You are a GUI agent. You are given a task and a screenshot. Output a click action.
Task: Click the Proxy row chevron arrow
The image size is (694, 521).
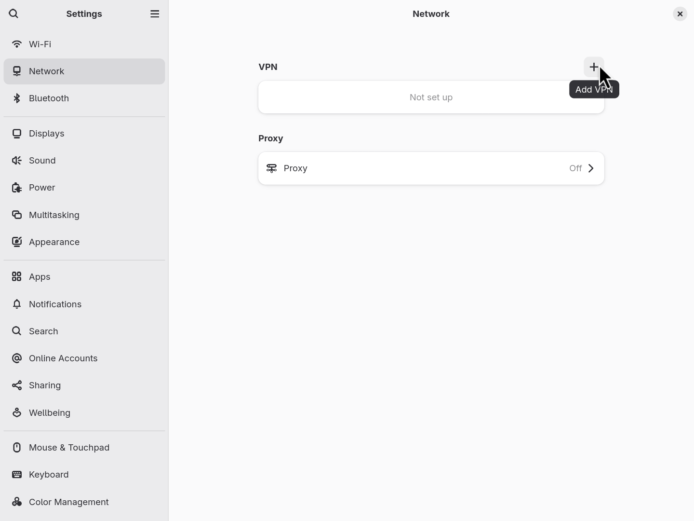tap(590, 168)
